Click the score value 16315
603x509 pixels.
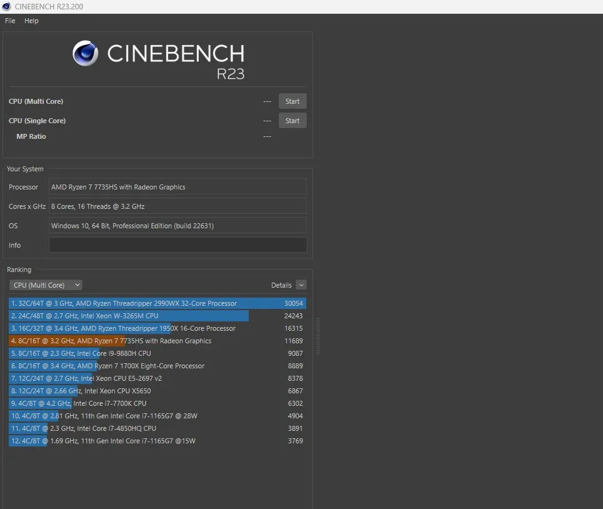(x=294, y=328)
